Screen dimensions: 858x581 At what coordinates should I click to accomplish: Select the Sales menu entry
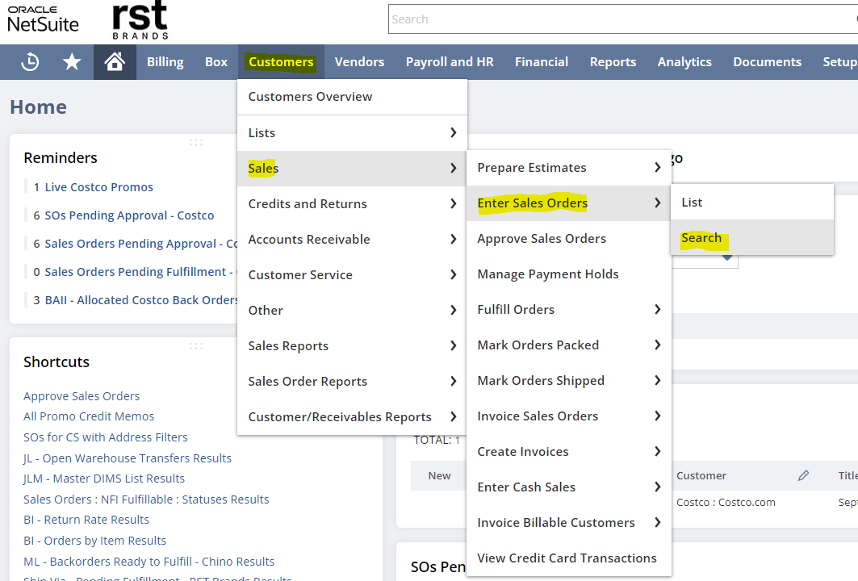click(x=353, y=169)
